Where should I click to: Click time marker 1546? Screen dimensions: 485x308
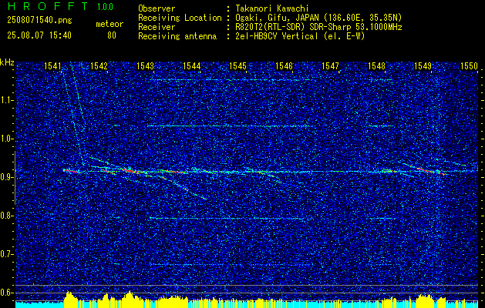click(285, 66)
